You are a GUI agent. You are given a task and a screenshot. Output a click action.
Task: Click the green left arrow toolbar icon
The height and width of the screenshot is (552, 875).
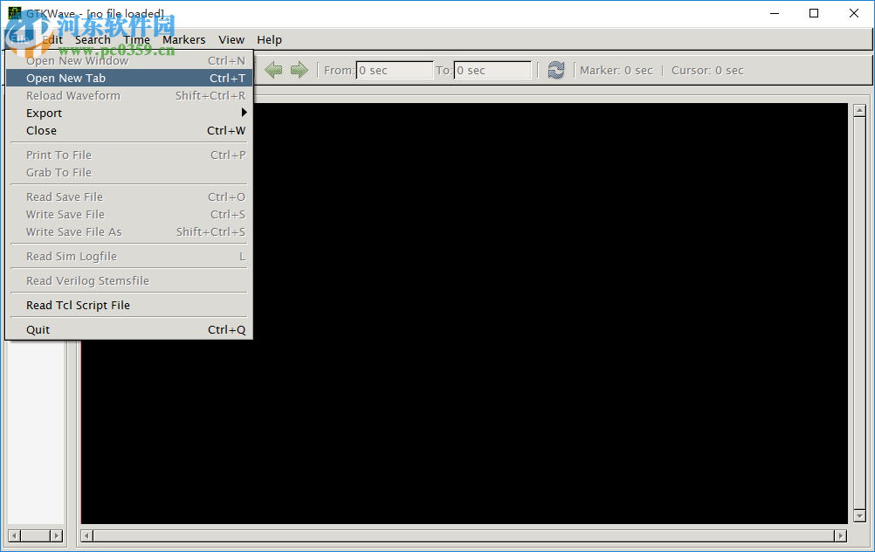(x=273, y=71)
